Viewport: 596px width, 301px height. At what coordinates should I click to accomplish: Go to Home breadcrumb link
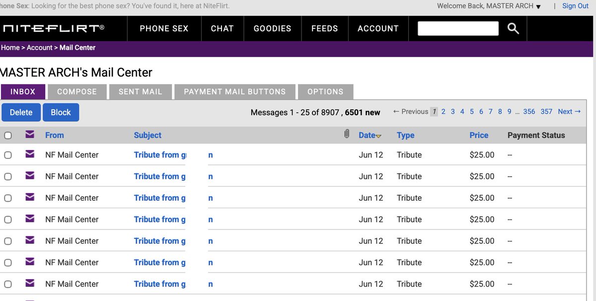pyautogui.click(x=10, y=48)
